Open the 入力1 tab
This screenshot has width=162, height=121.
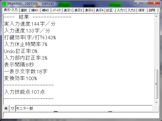click(120, 10)
